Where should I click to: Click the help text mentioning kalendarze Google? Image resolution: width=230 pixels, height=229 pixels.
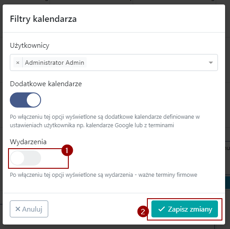click(x=105, y=121)
